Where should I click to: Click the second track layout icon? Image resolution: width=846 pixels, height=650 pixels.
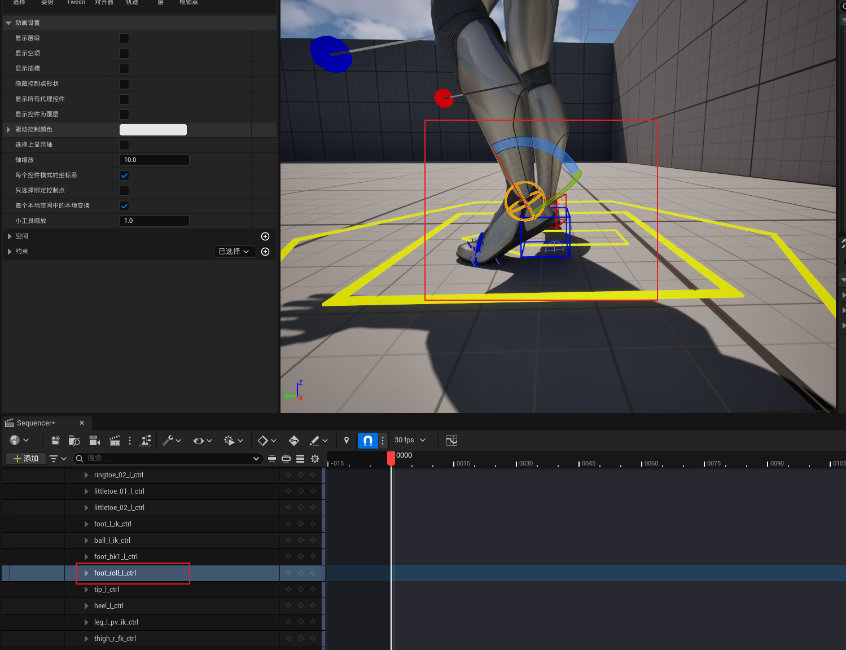pos(286,458)
